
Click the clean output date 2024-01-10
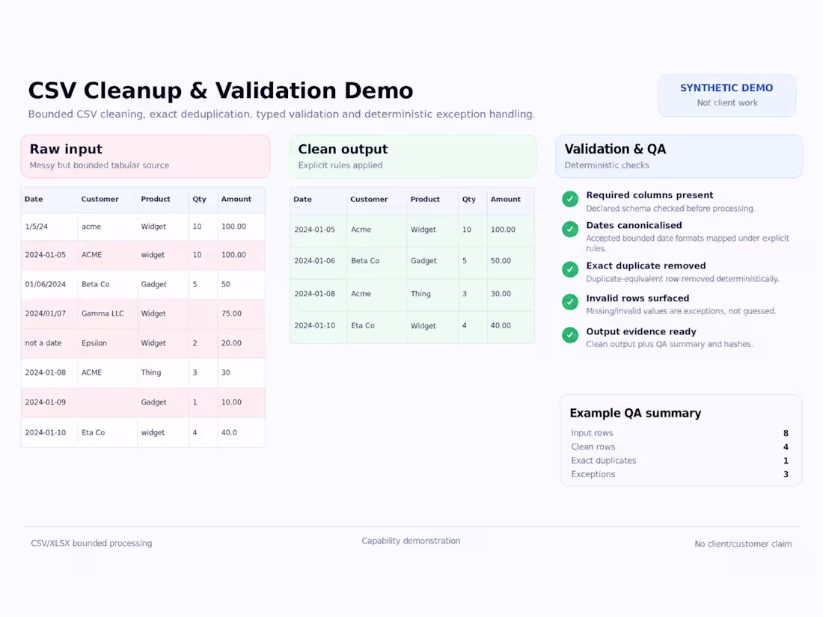[314, 326]
